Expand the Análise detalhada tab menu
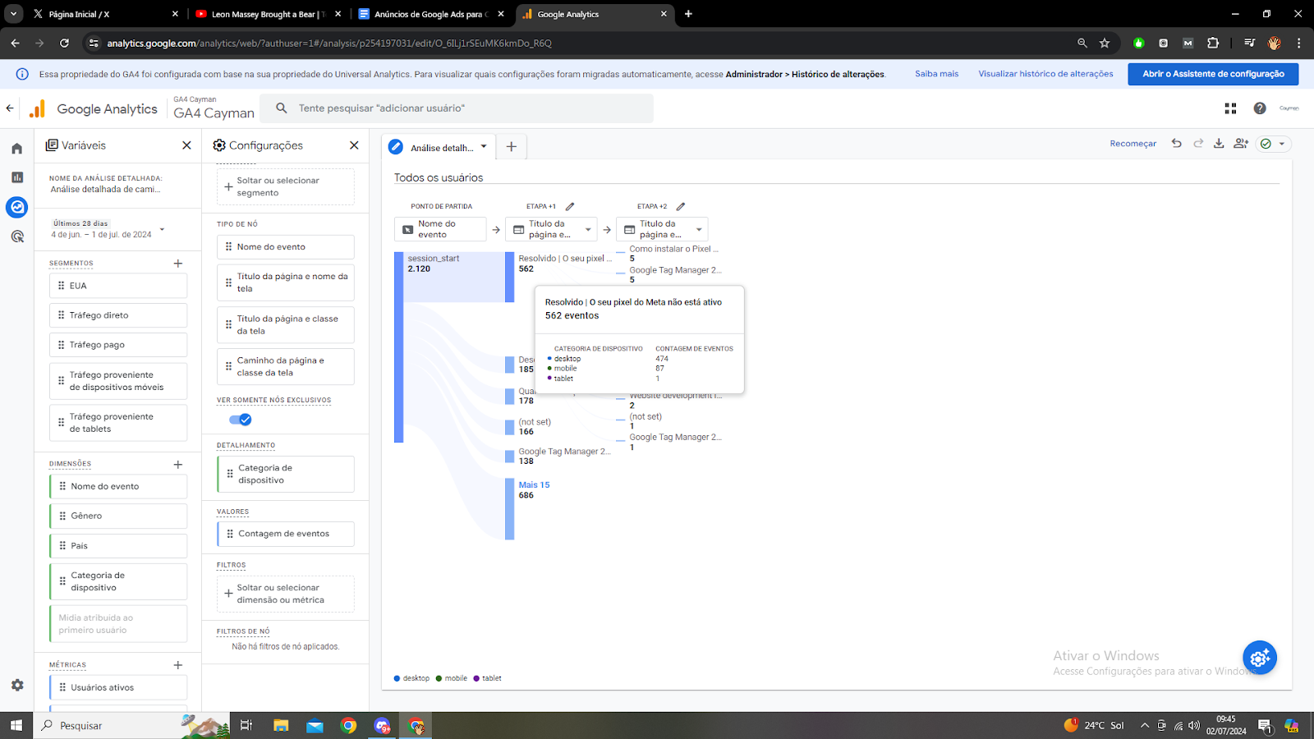The width and height of the screenshot is (1314, 739). coord(484,147)
